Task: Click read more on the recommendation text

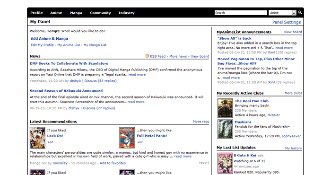Action: [183, 157]
